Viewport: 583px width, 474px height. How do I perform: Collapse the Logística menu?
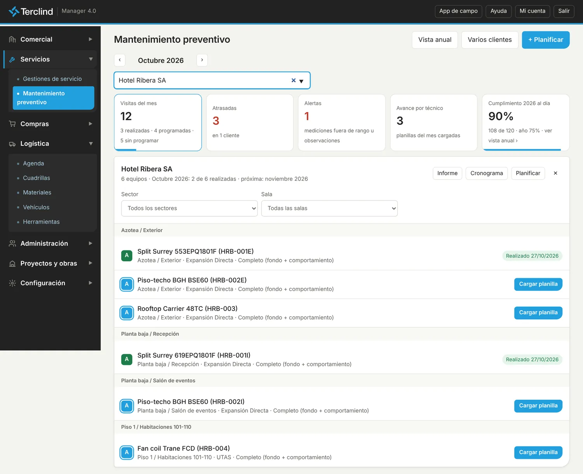(x=91, y=143)
